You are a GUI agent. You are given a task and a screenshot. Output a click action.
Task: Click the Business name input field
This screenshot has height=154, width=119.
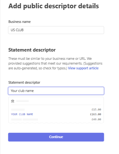pos(56,30)
